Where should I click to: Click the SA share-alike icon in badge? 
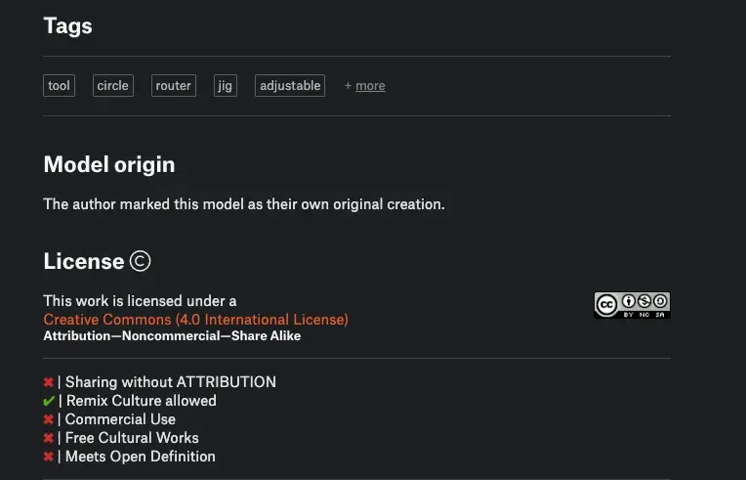pyautogui.click(x=660, y=301)
